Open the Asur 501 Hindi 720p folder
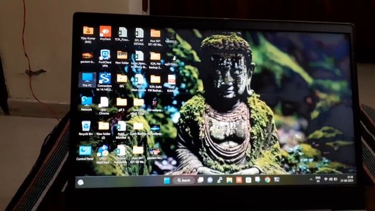This screenshot has width=375, height=211. pos(138,107)
